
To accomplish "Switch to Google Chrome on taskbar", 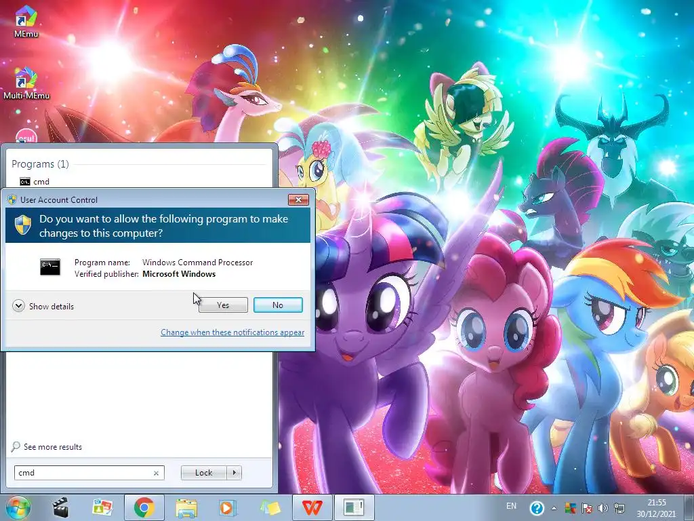I will (x=144, y=507).
